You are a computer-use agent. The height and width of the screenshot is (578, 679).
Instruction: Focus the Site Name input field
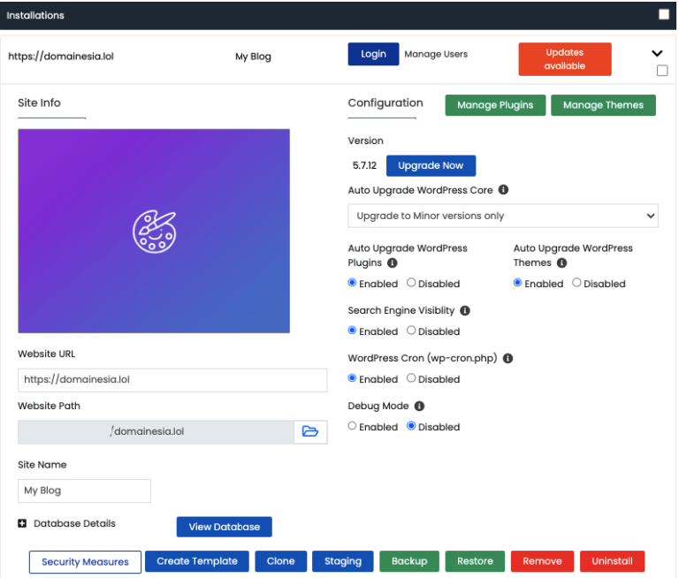(x=84, y=491)
